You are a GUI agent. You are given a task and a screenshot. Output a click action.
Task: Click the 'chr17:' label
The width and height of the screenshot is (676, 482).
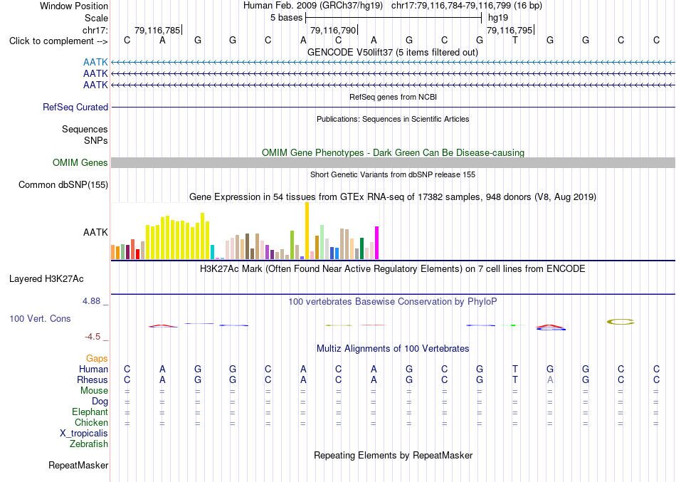pos(95,30)
